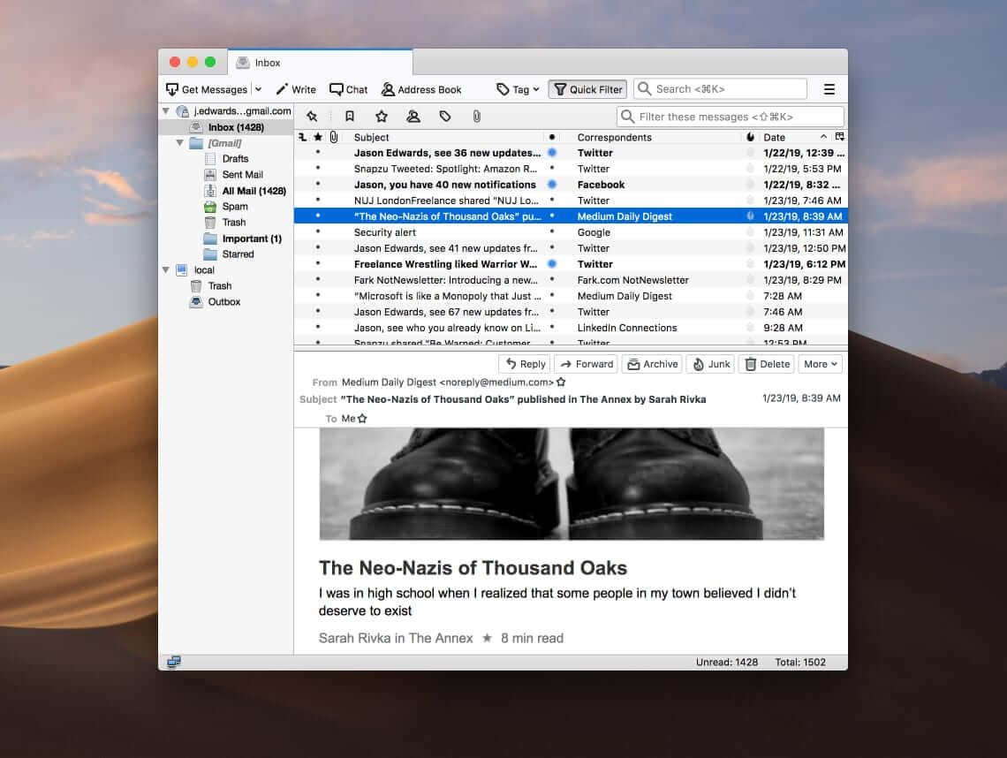Click Sarah Rivka in The Annex link

(396, 638)
